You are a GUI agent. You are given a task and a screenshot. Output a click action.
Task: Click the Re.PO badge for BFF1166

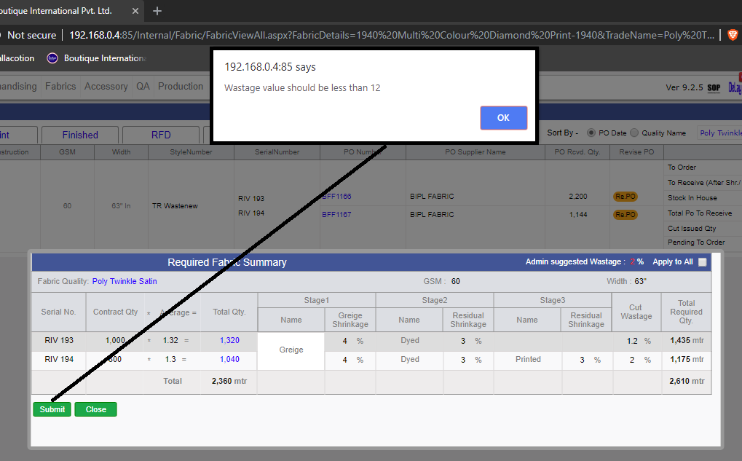point(625,197)
